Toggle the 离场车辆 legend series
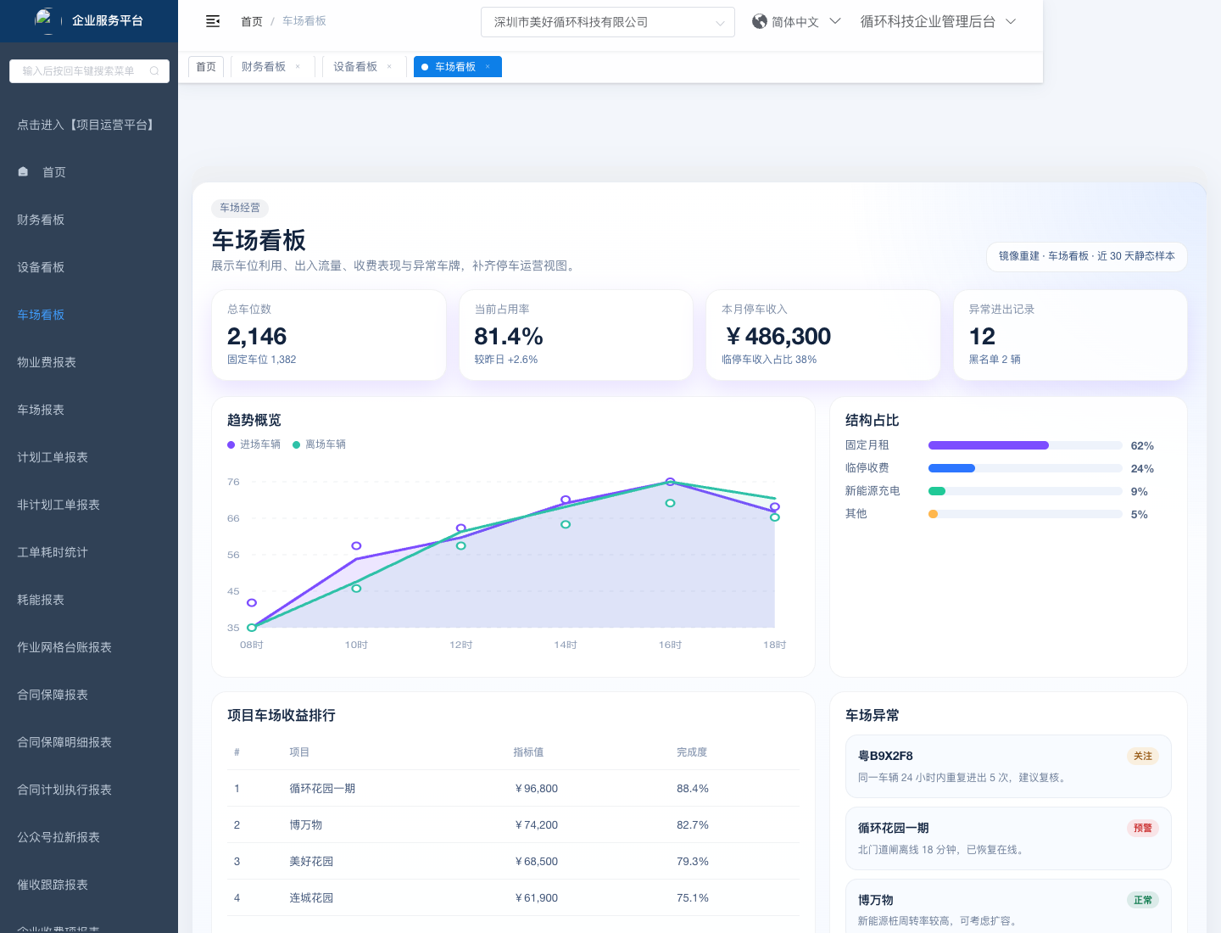Screen dimensions: 1221x933 pyautogui.click(x=320, y=444)
